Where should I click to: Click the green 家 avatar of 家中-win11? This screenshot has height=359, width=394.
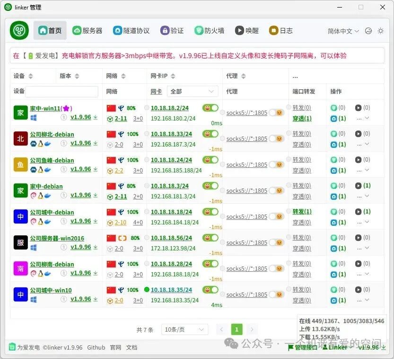pyautogui.click(x=21, y=112)
